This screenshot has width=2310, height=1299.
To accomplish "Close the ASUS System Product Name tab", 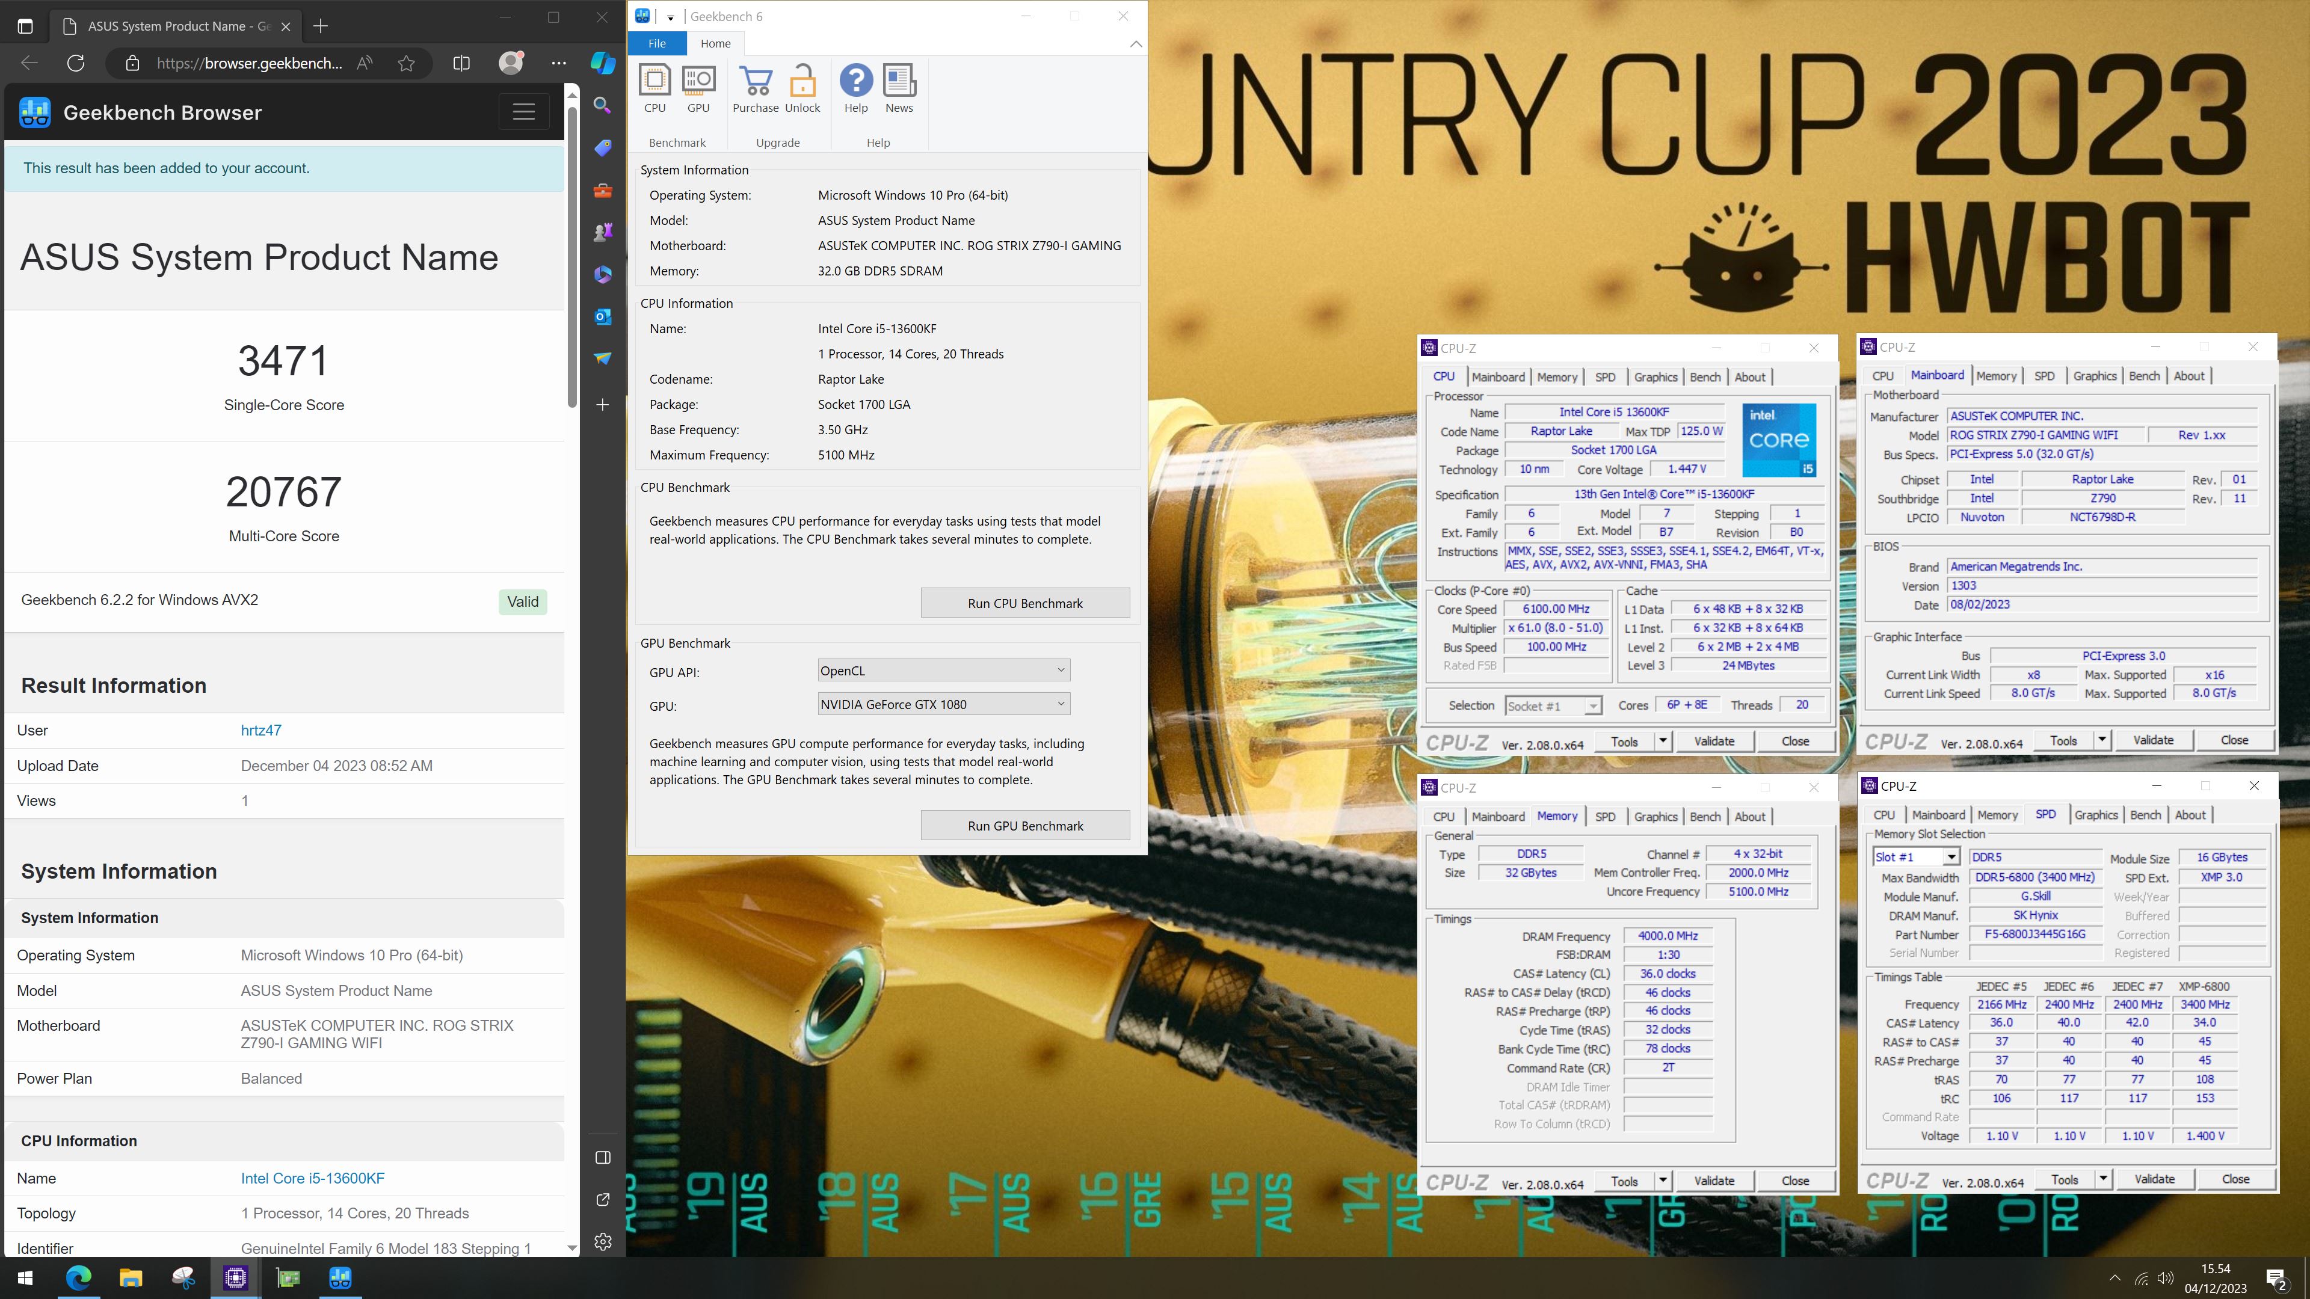I will click(x=285, y=26).
